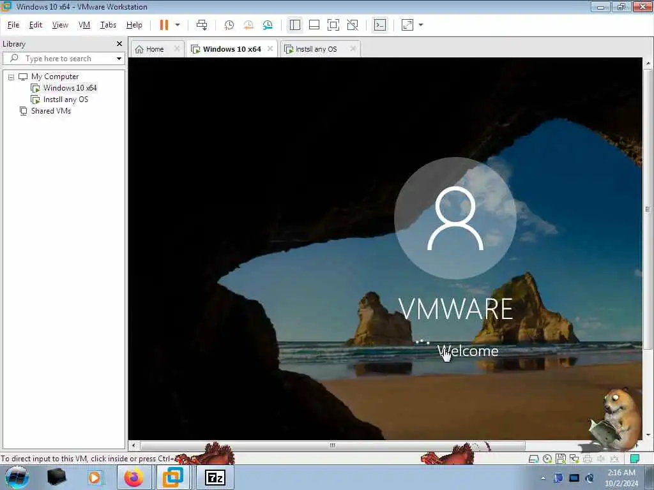Switch to the Instsll any OS tab
Image resolution: width=654 pixels, height=490 pixels.
tap(316, 49)
